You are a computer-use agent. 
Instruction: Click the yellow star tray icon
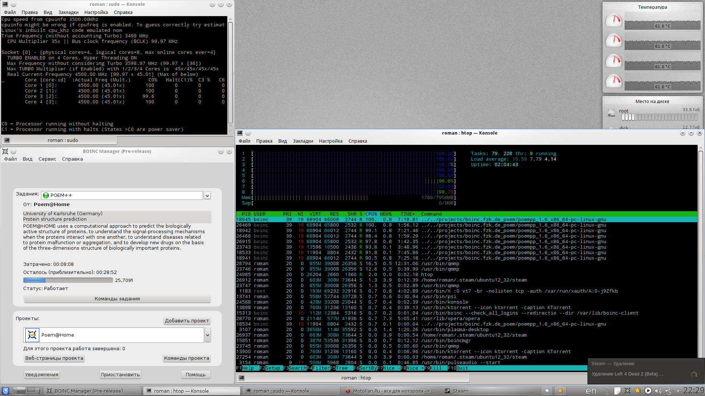(x=638, y=391)
